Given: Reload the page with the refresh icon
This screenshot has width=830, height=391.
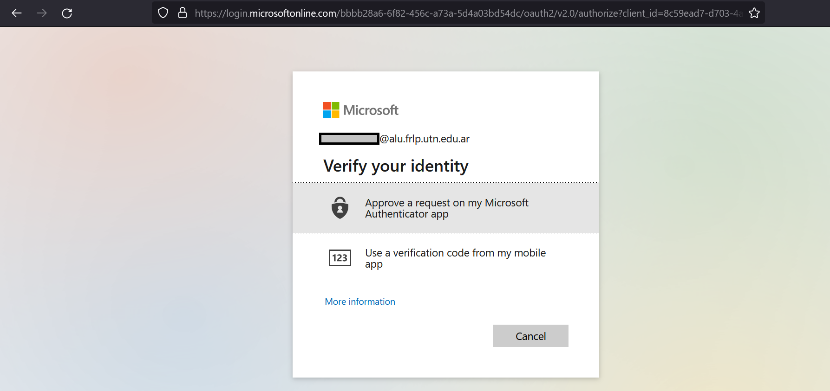Looking at the screenshot, I should click(x=67, y=13).
